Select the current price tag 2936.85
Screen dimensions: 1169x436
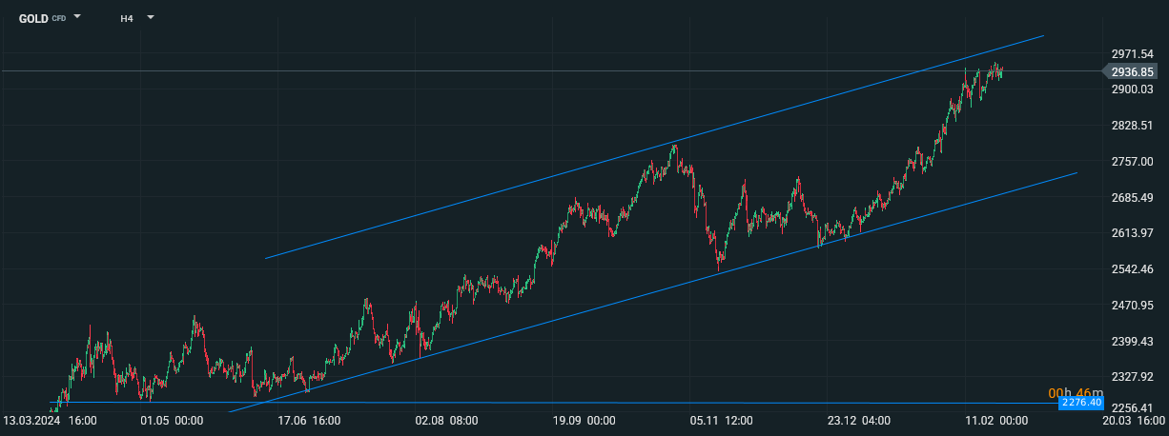(x=1132, y=71)
